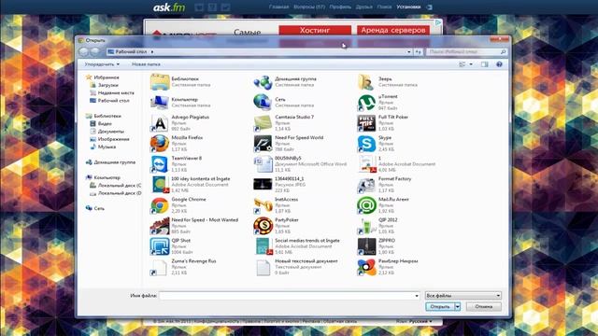598x336 pixels.
Task: Select Рабочий стол in the navigation pane
Action: click(x=113, y=101)
